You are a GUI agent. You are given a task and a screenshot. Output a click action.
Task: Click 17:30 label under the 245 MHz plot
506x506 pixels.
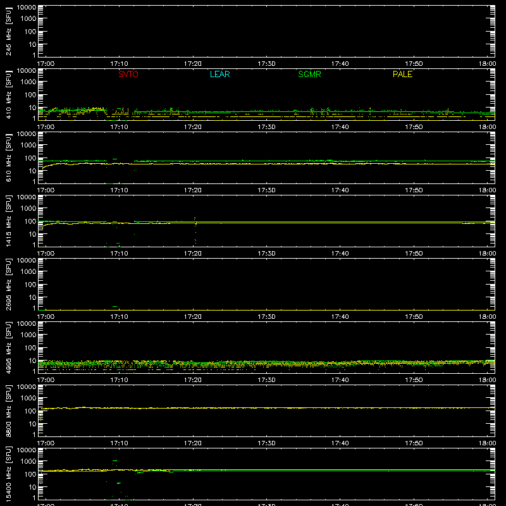[266, 64]
